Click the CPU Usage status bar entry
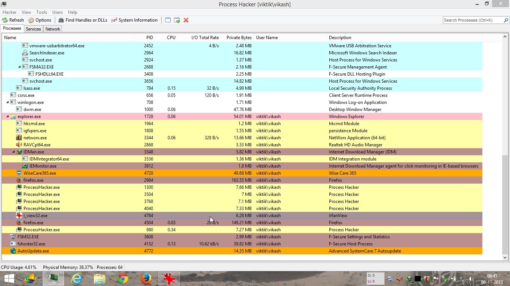The height and width of the screenshot is (286, 510). (19, 267)
